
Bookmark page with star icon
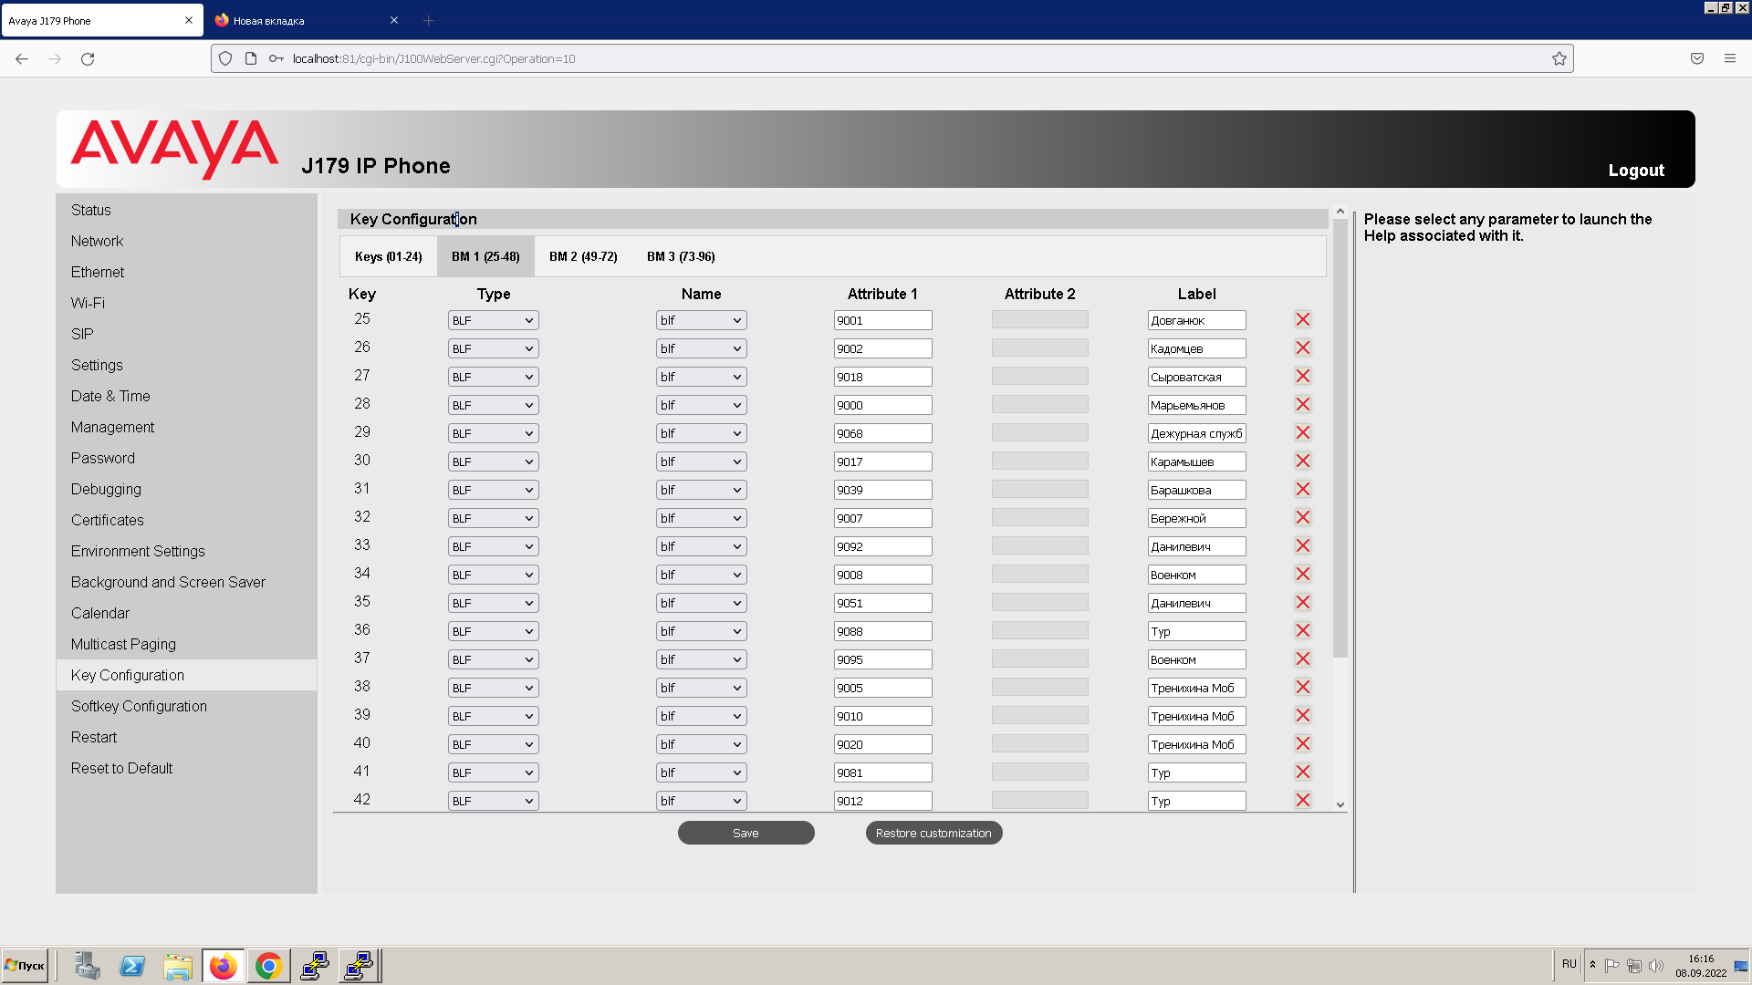point(1559,59)
